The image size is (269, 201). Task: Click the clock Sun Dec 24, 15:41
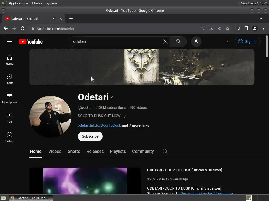pyautogui.click(x=254, y=3)
